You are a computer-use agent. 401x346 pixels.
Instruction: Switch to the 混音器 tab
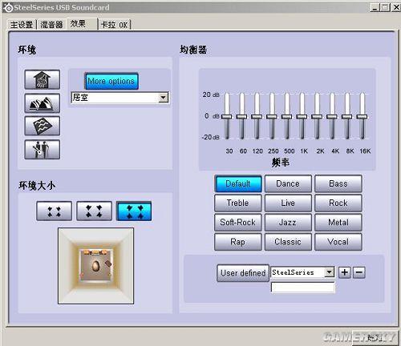51,25
